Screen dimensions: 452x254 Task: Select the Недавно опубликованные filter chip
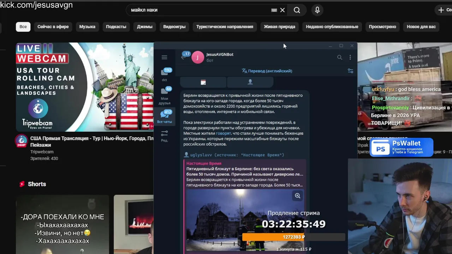(x=332, y=26)
